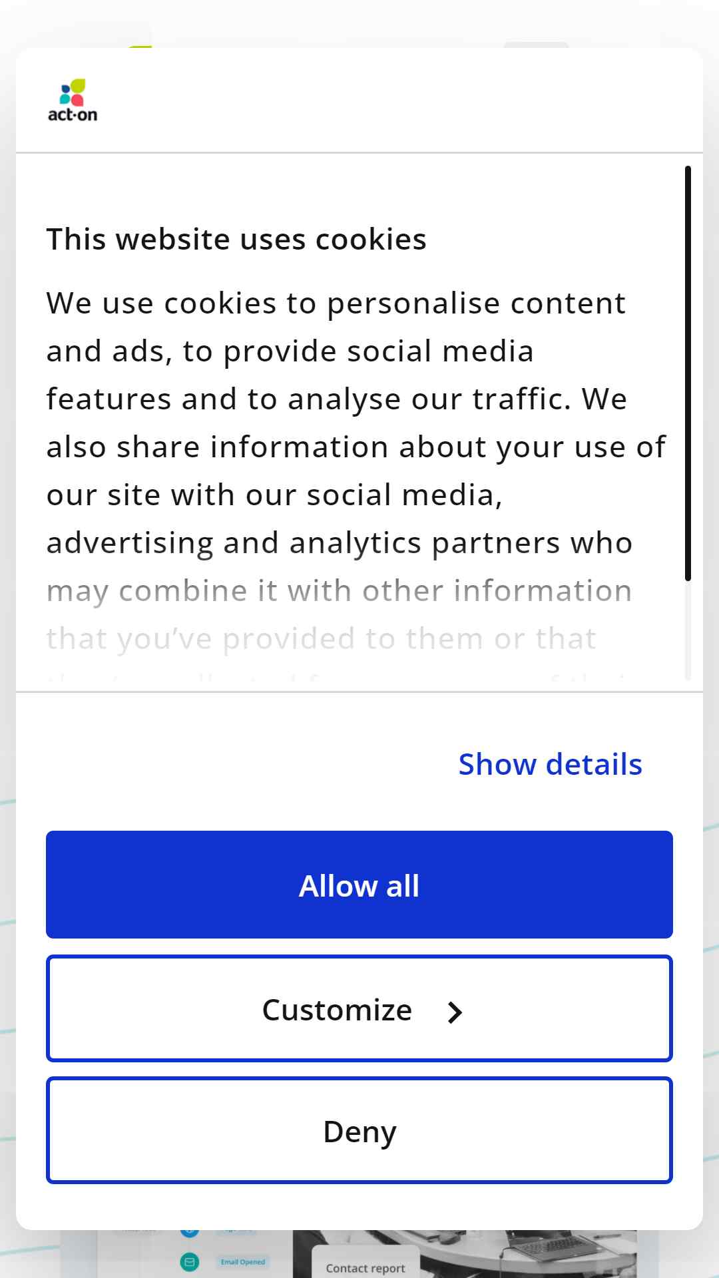
Task: Open the Customize cookie options
Action: 359,1008
